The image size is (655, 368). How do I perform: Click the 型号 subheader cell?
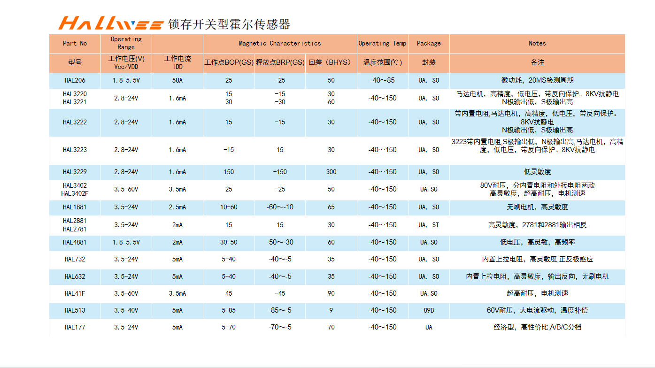tap(75, 62)
